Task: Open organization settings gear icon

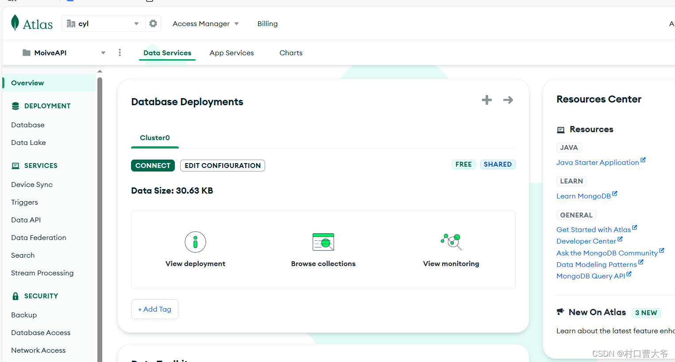Action: coord(153,23)
